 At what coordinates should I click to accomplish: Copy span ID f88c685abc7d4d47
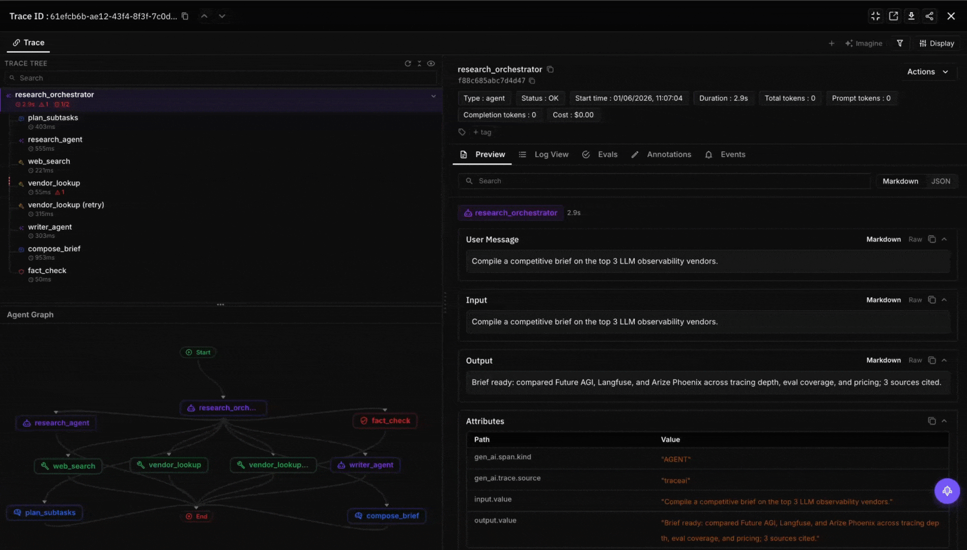pyautogui.click(x=532, y=81)
